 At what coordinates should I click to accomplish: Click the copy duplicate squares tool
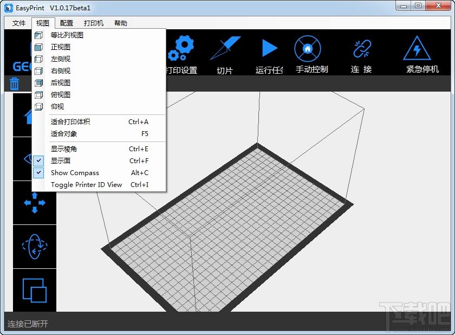point(35,291)
